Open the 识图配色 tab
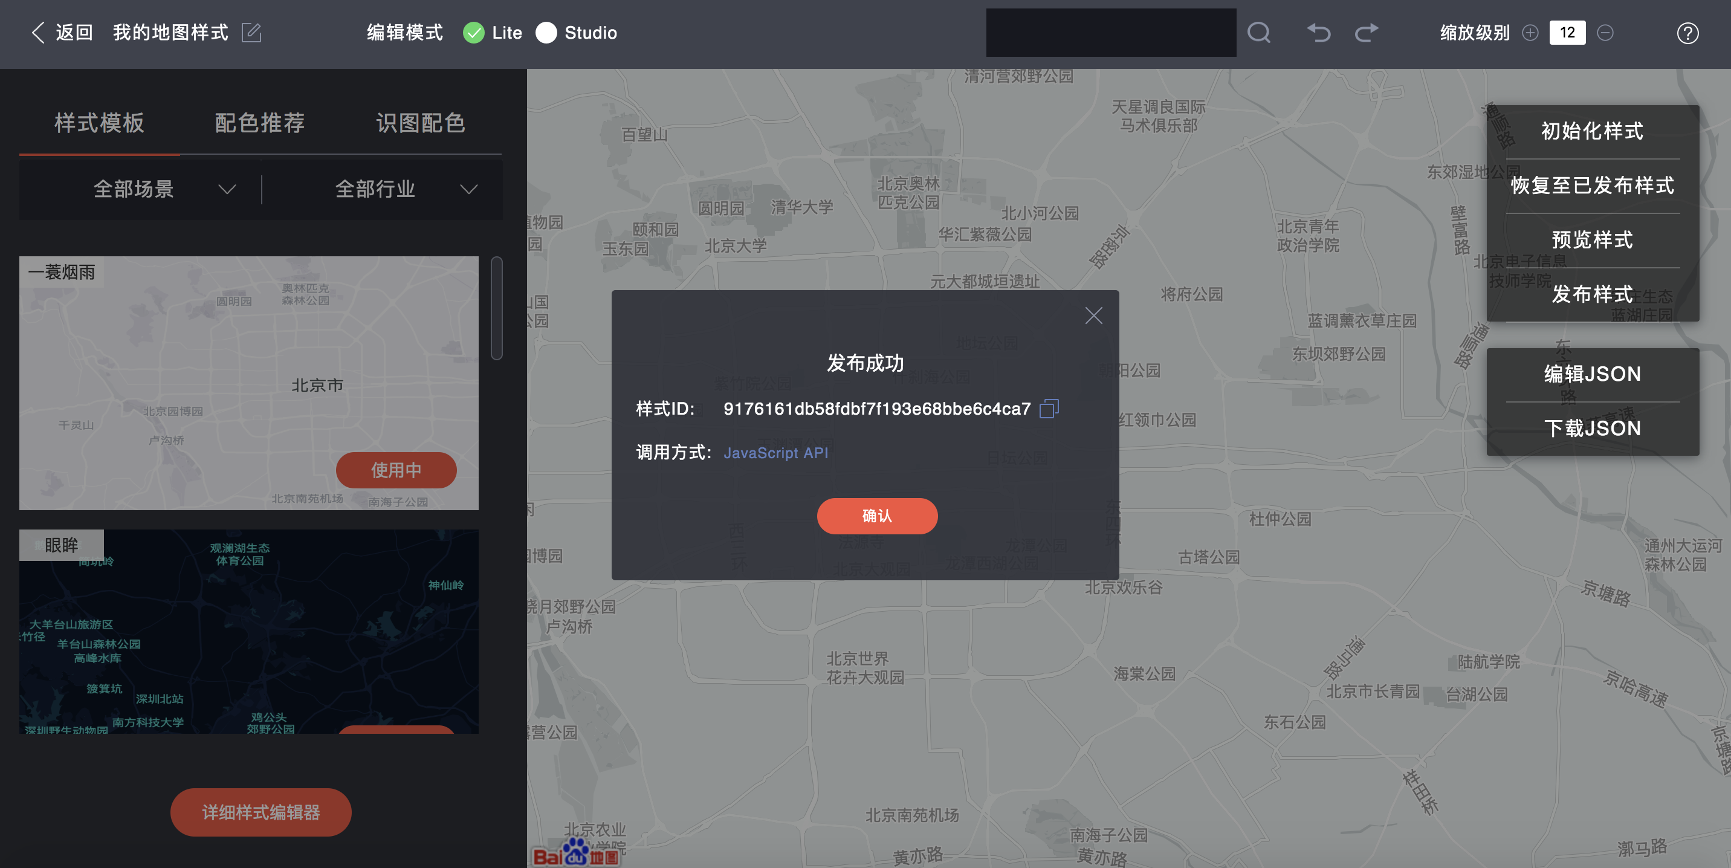This screenshot has width=1731, height=868. coord(420,123)
